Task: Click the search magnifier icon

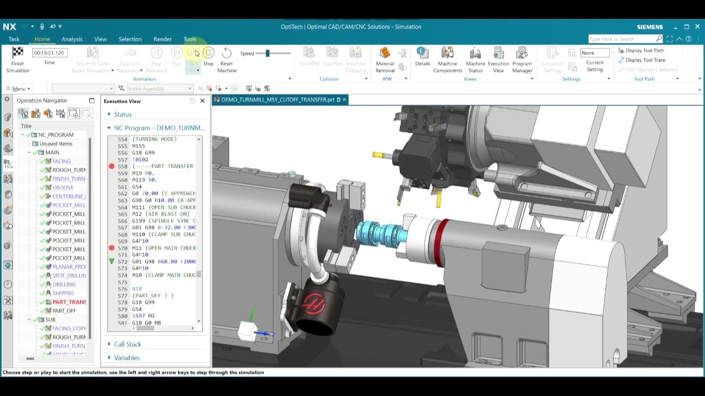Action: (659, 39)
